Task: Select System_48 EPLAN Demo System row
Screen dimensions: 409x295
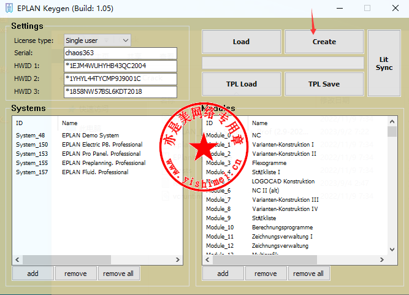Action: click(x=97, y=136)
